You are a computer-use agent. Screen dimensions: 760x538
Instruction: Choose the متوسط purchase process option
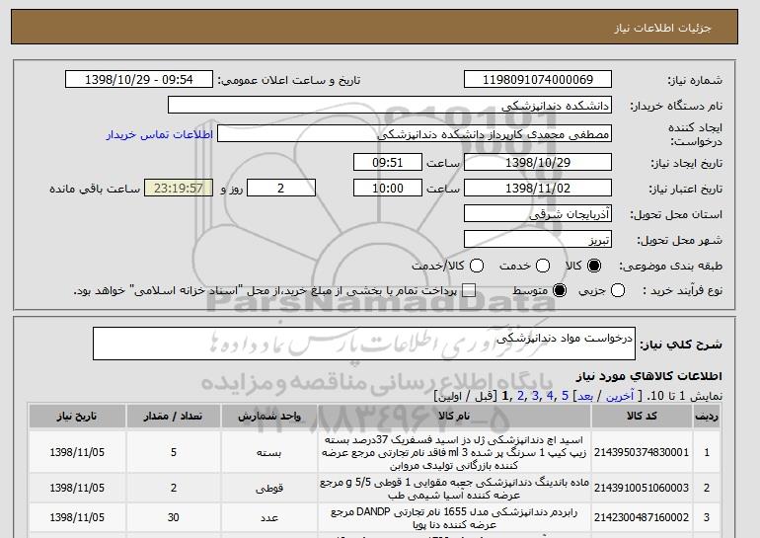point(560,290)
